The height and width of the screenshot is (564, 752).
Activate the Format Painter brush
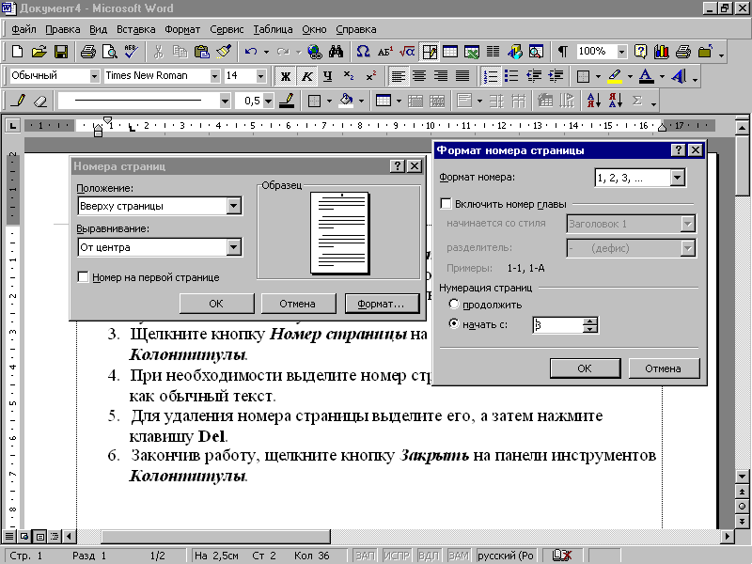224,52
